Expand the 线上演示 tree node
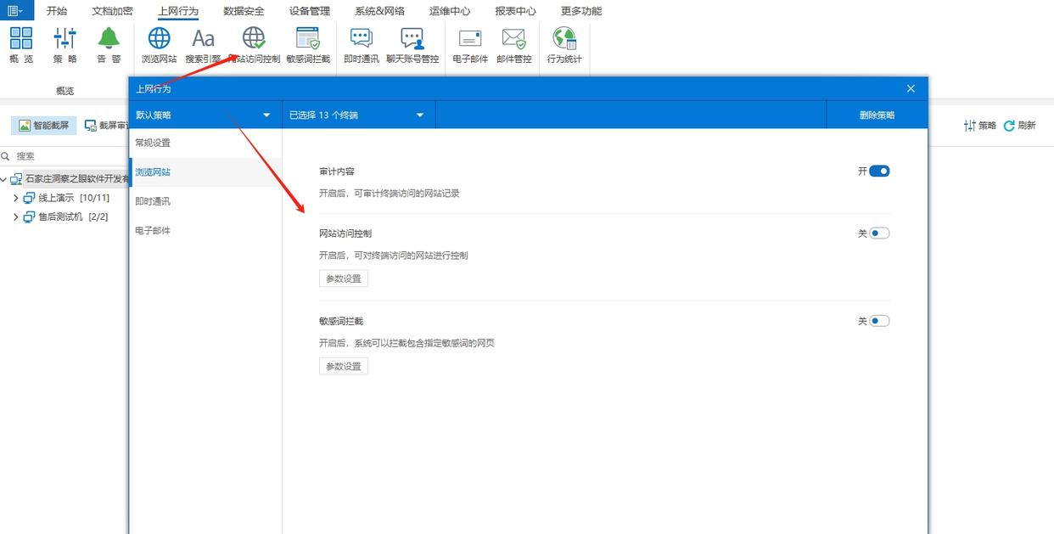 [x=15, y=198]
